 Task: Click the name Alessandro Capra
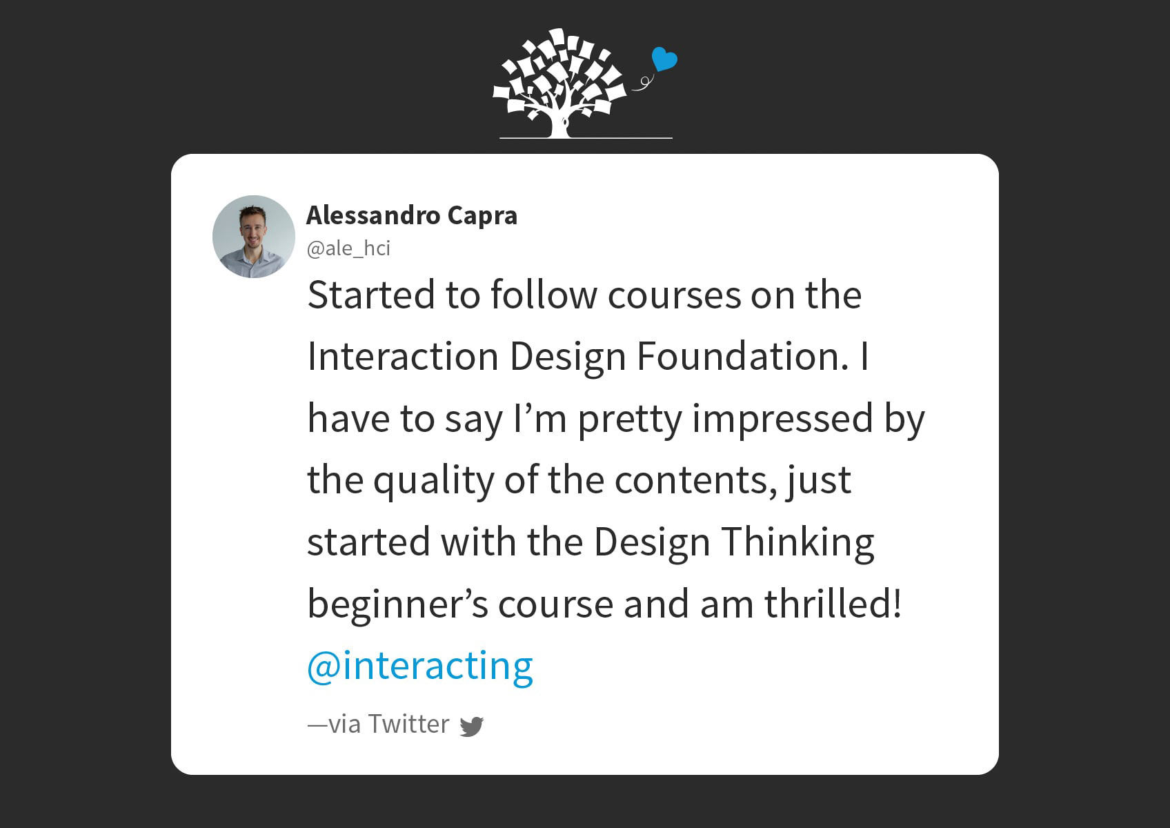click(x=412, y=215)
